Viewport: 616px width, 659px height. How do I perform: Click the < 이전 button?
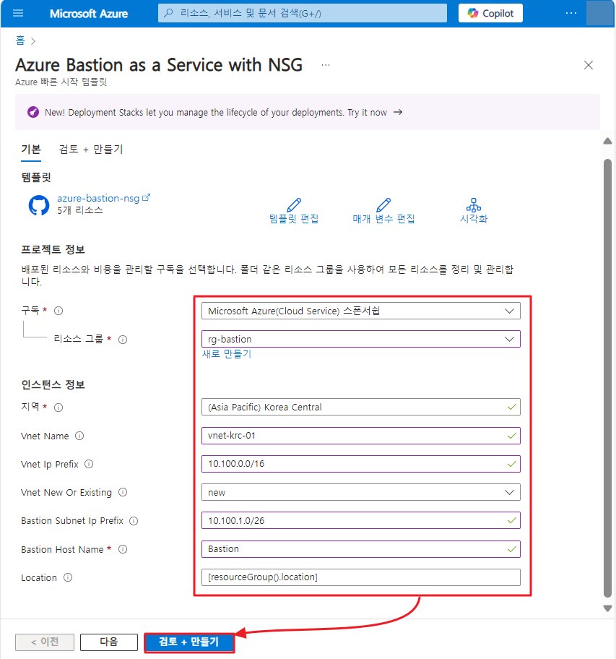click(x=45, y=642)
